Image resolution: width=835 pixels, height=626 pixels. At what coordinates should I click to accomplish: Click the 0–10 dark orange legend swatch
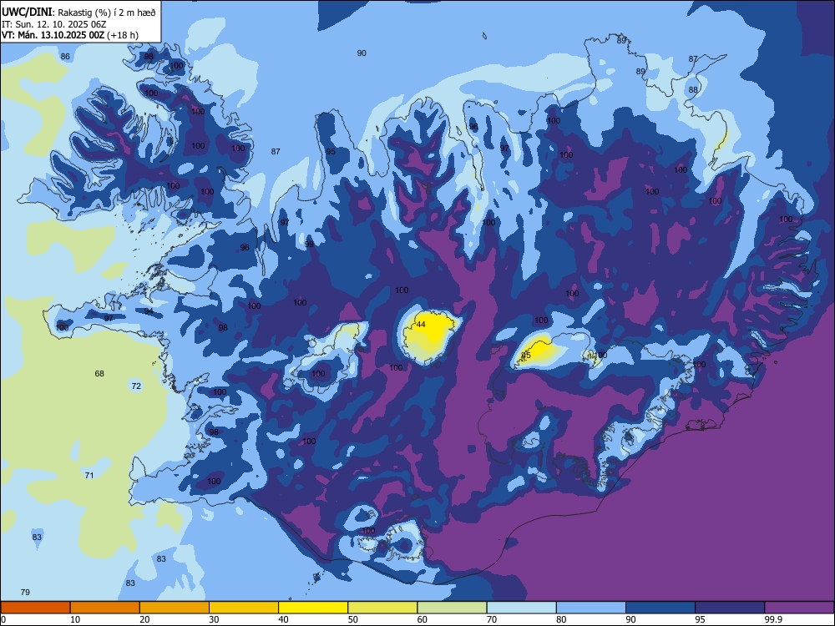[35, 608]
